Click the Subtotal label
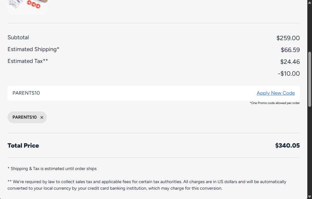The image size is (312, 199). click(x=18, y=37)
